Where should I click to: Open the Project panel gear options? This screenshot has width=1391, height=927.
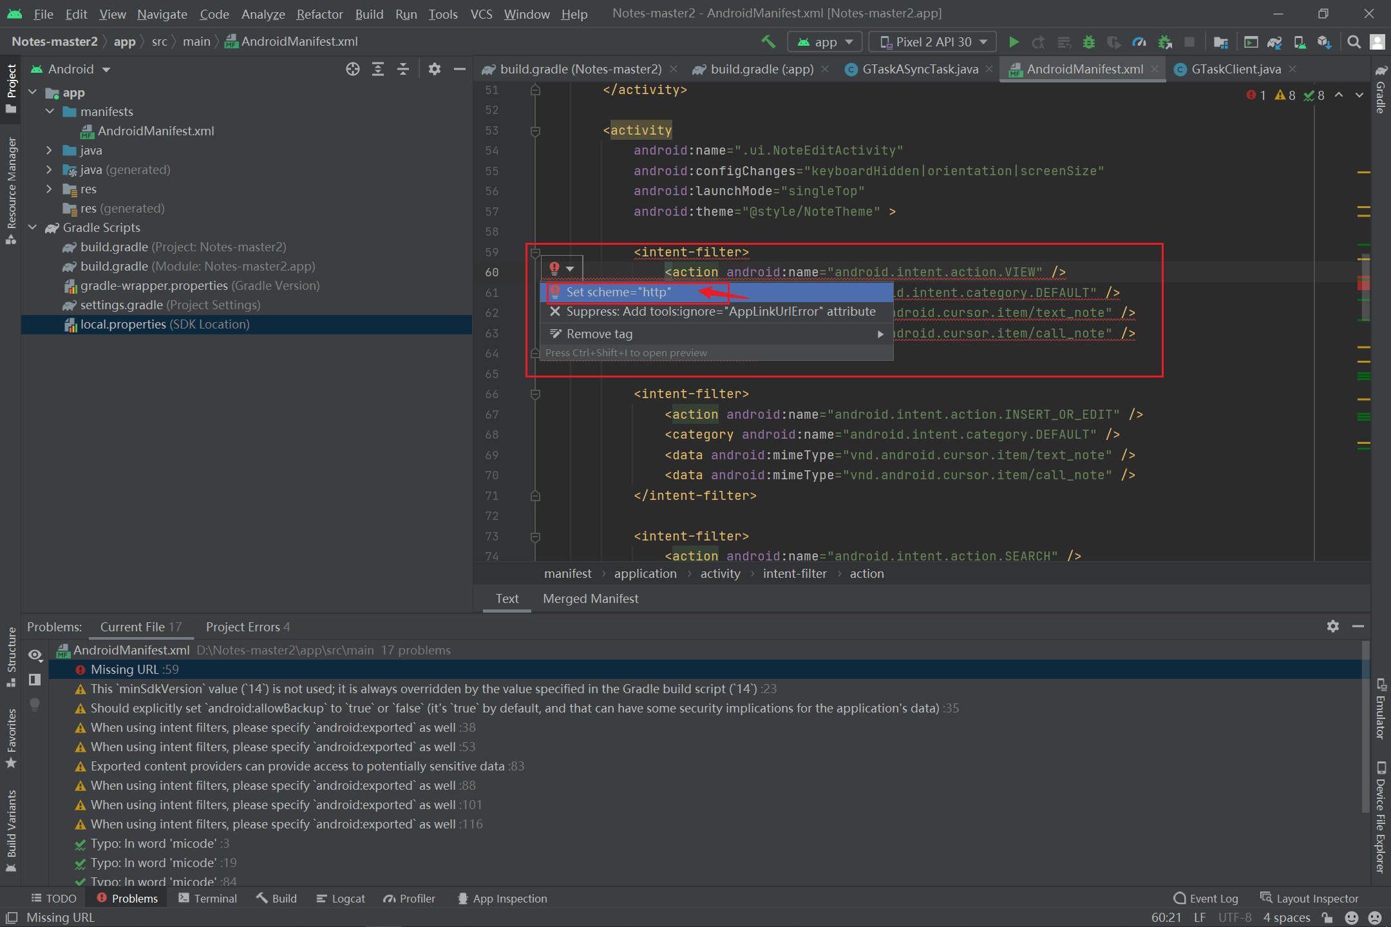click(x=435, y=69)
